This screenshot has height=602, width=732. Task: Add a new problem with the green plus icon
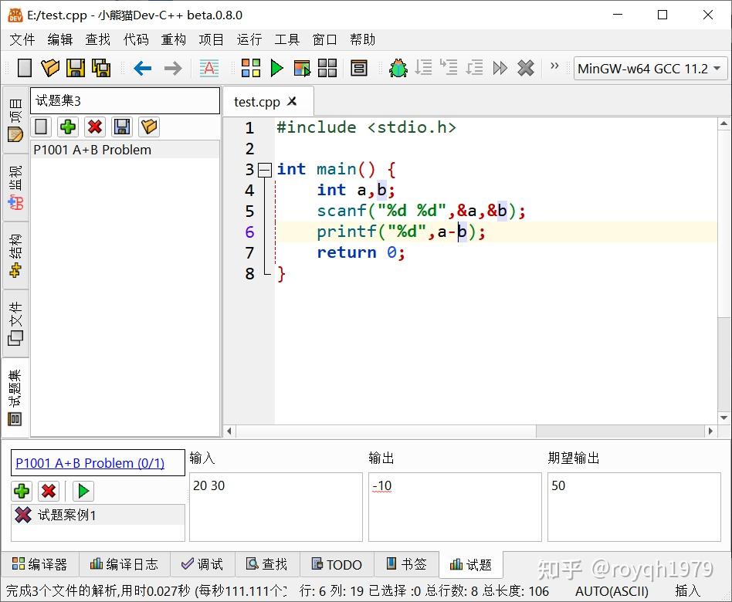(x=68, y=127)
